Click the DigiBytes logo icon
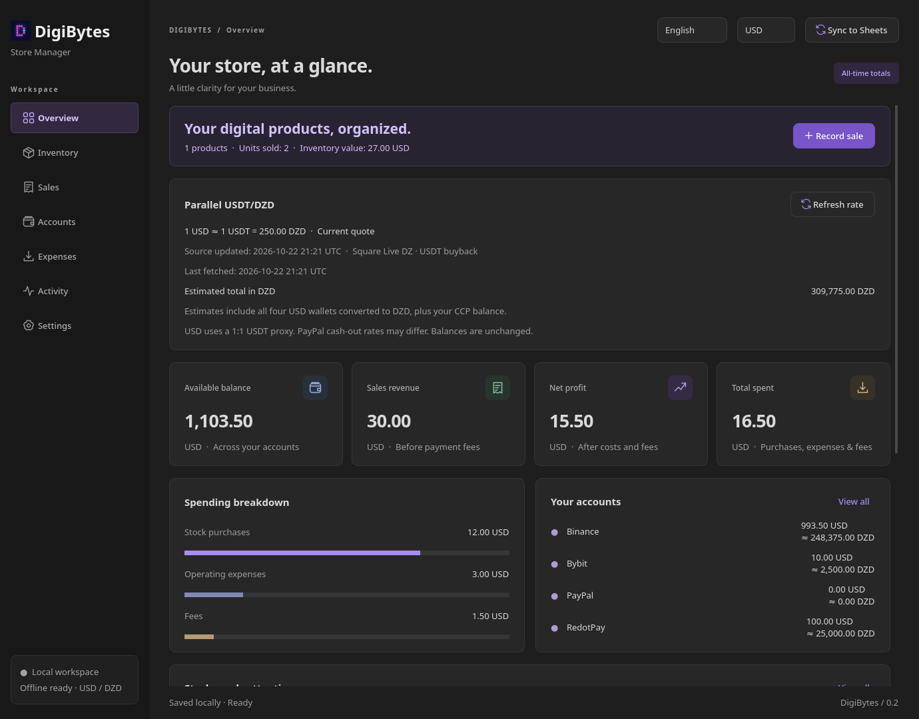This screenshot has height=719, width=919. (x=20, y=31)
